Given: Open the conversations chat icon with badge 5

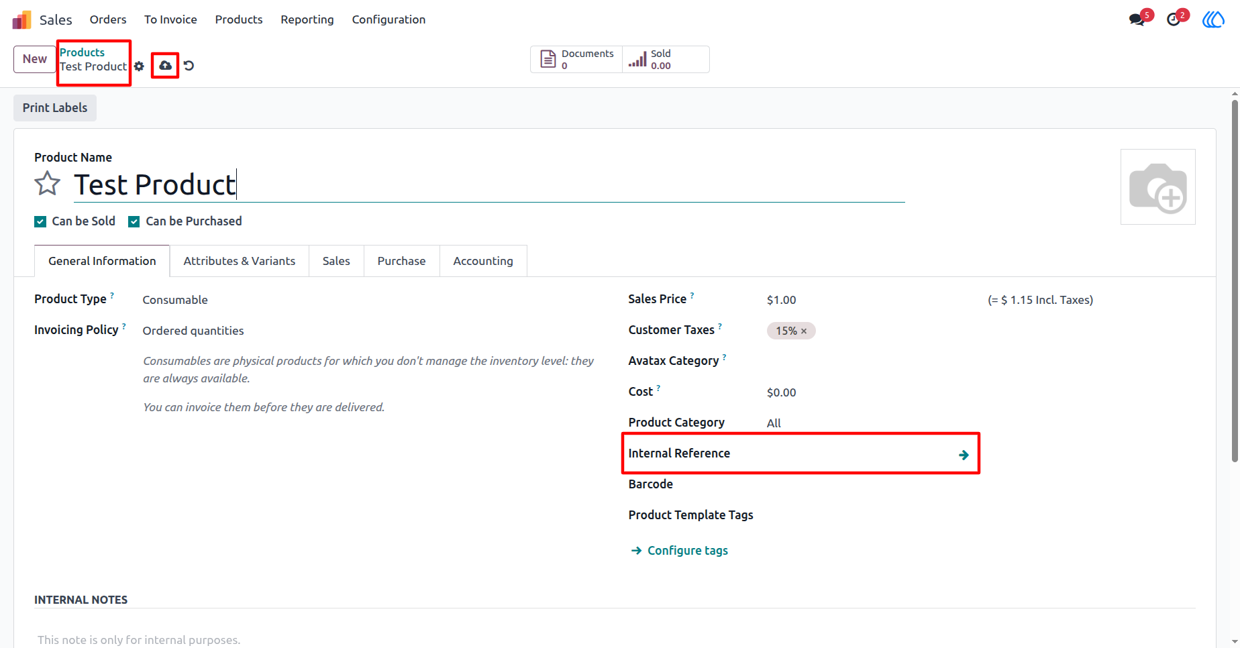Looking at the screenshot, I should [1137, 19].
